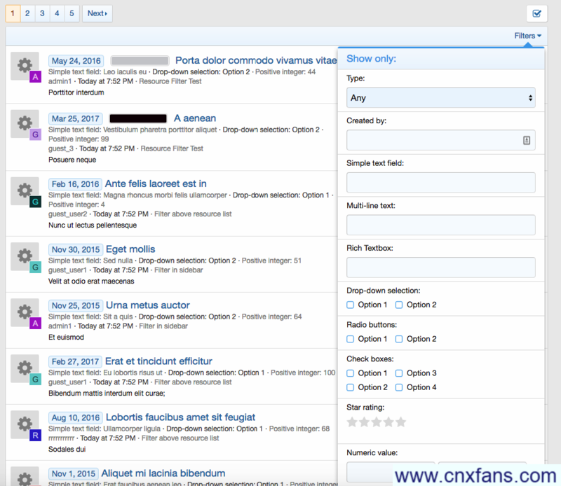Go to page 2

[x=27, y=13]
